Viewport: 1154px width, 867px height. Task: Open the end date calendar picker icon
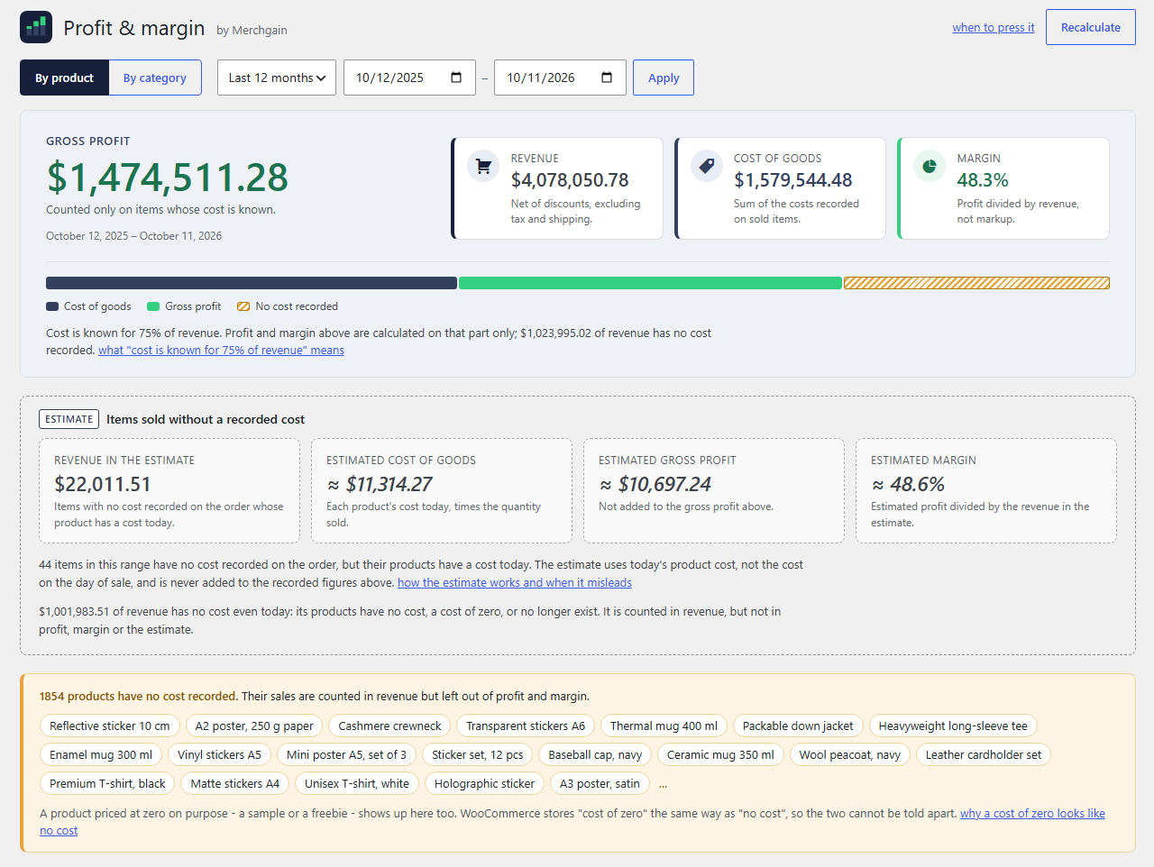click(607, 78)
